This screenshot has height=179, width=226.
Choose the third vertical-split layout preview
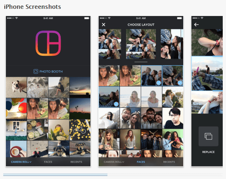[x=172, y=44]
